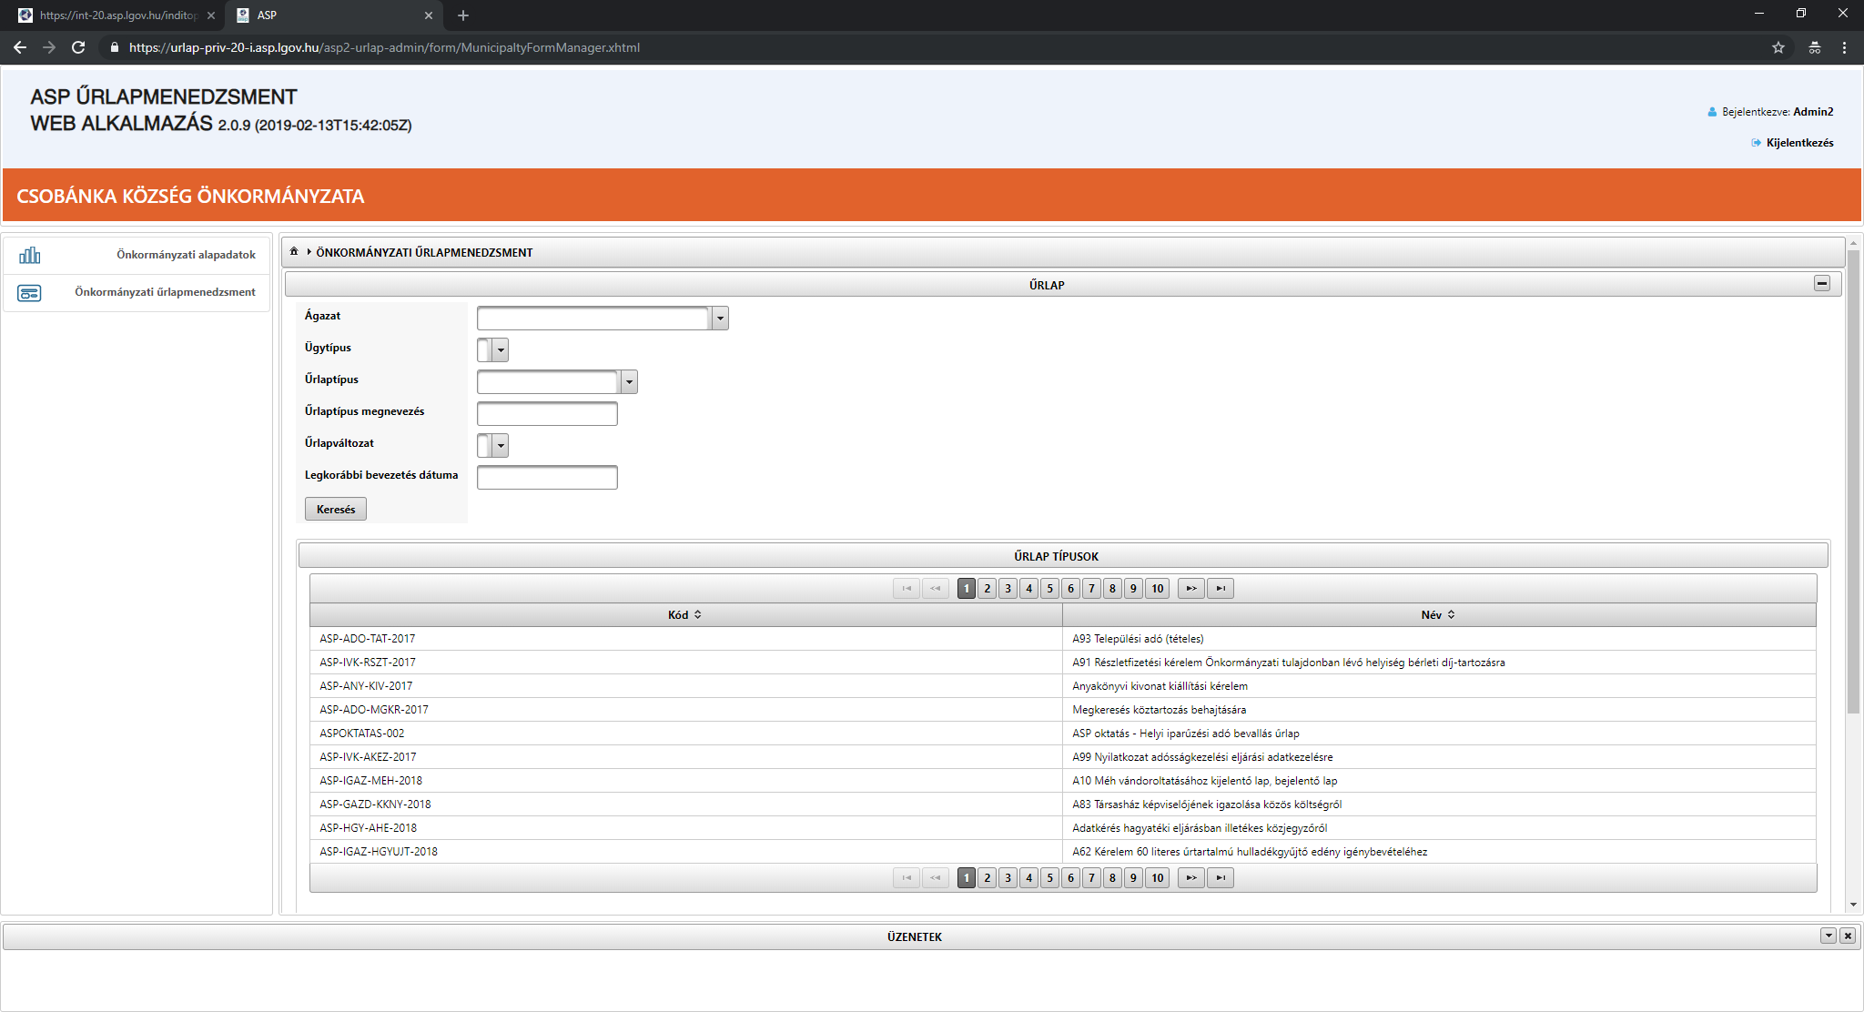This screenshot has height=1012, width=1864.
Task: Go to page 2 in top paginator
Action: tap(987, 588)
